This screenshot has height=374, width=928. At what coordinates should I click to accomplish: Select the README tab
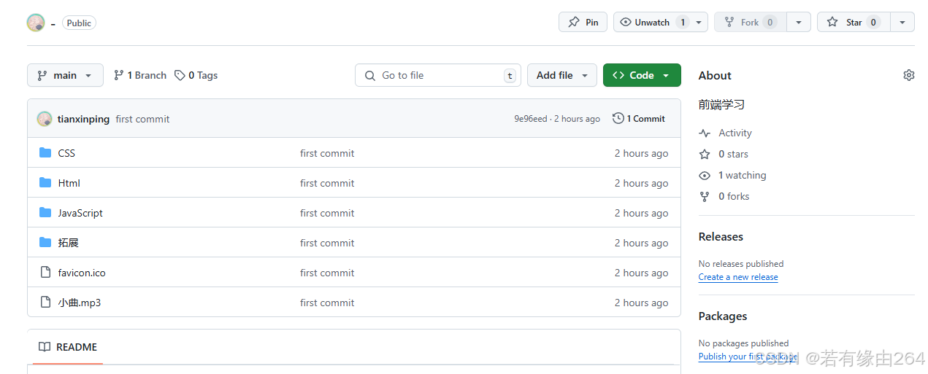pos(68,347)
